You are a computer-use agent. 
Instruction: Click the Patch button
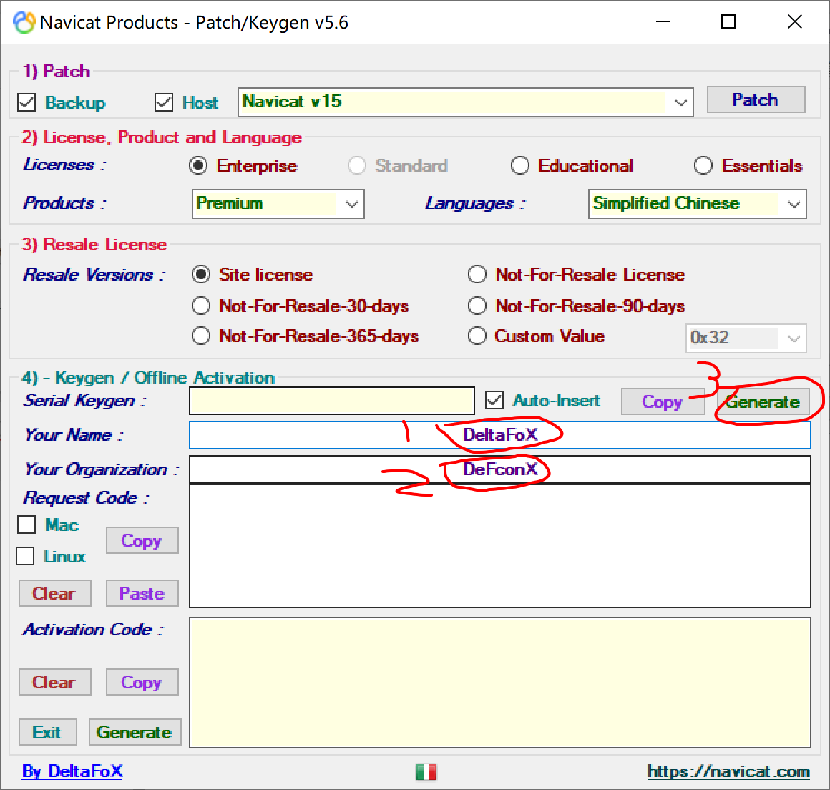756,99
